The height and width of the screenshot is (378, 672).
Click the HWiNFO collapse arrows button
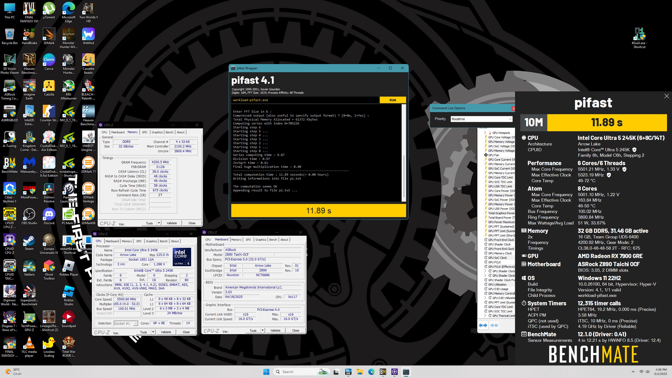(494, 325)
